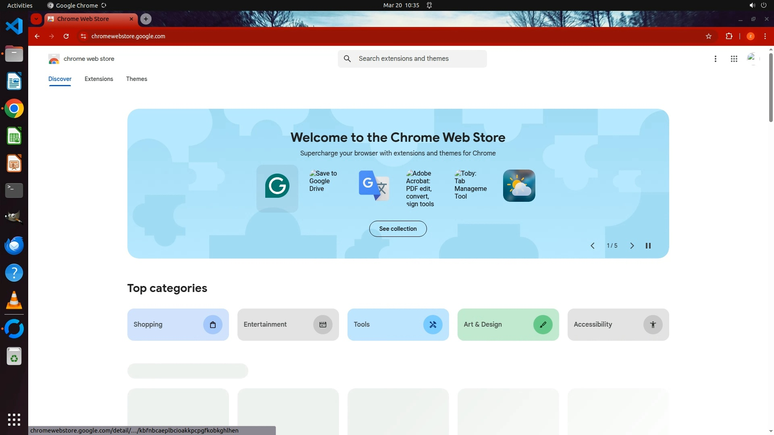Switch to the Extensions tab
This screenshot has height=435, width=774.
pos(99,79)
